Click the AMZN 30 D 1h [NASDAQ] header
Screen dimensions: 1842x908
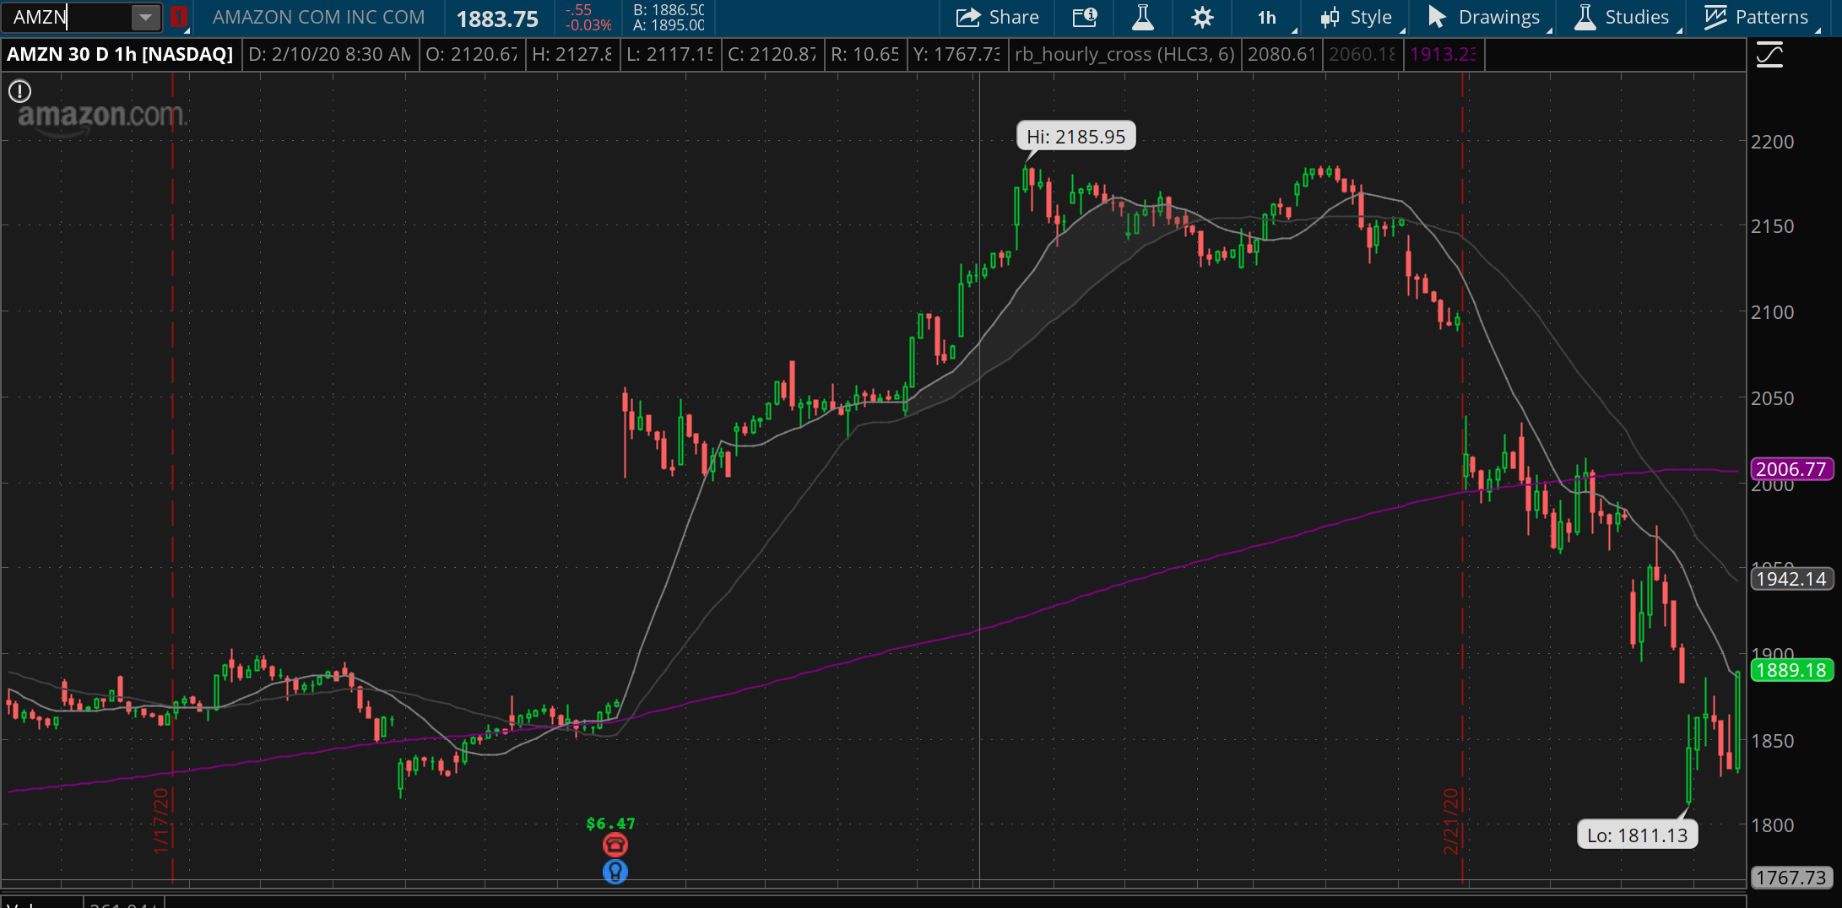[x=120, y=54]
